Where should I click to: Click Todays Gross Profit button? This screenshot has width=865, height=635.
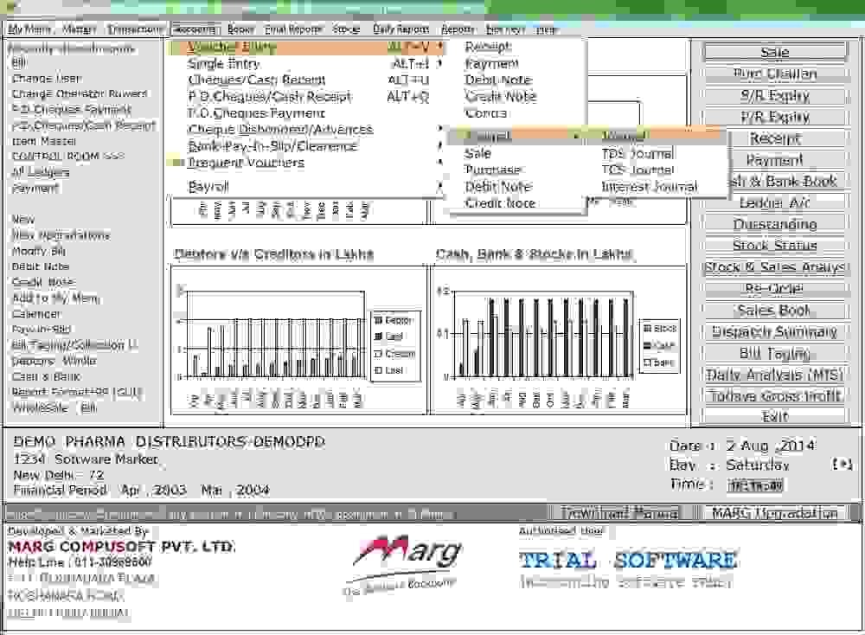775,396
